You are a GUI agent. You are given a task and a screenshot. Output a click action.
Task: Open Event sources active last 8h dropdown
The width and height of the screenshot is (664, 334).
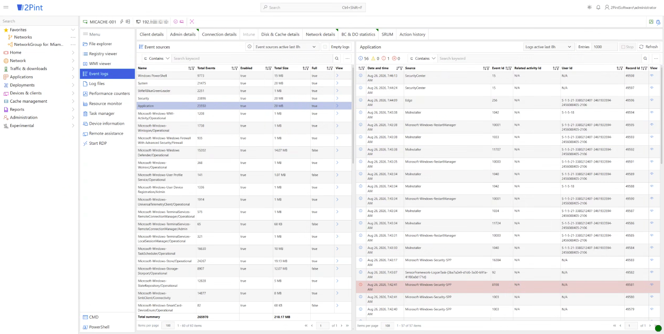click(285, 47)
